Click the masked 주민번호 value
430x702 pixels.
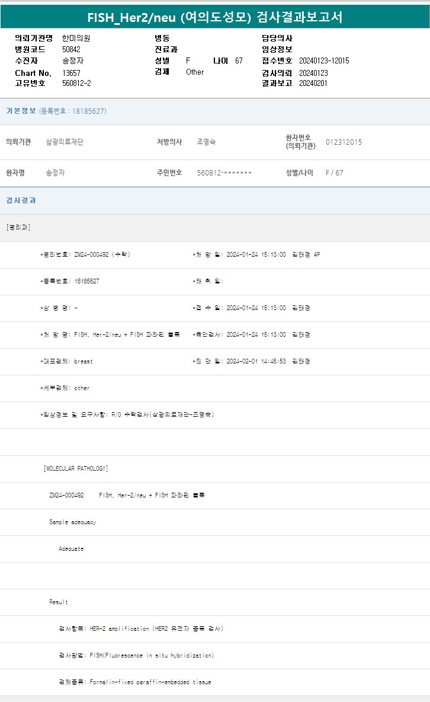224,173
